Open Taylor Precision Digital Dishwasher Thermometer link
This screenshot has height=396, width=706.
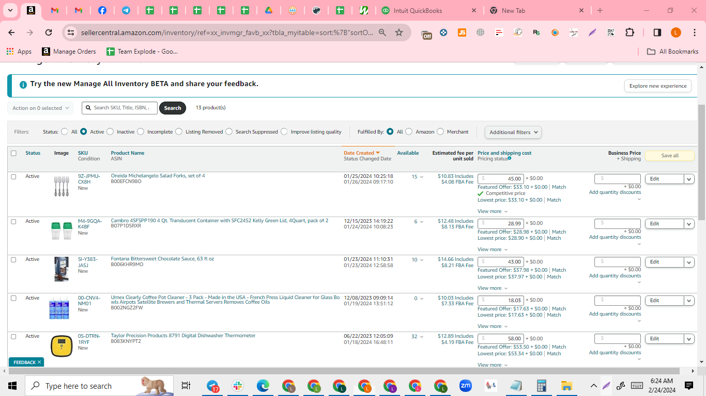[183, 336]
